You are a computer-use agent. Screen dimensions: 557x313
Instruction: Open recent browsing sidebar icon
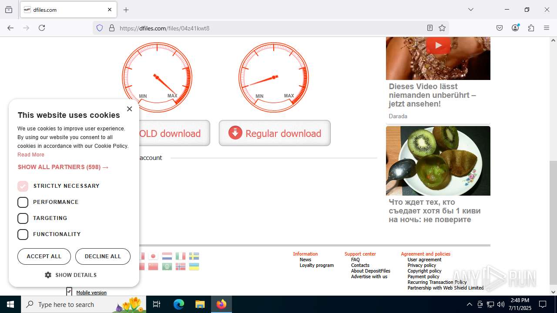(9, 10)
